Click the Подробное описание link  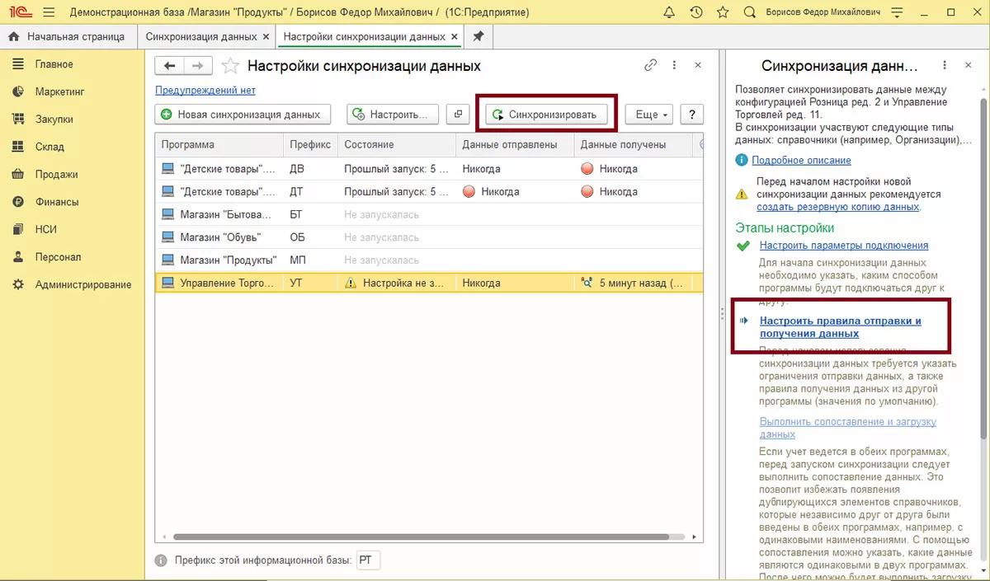[800, 160]
